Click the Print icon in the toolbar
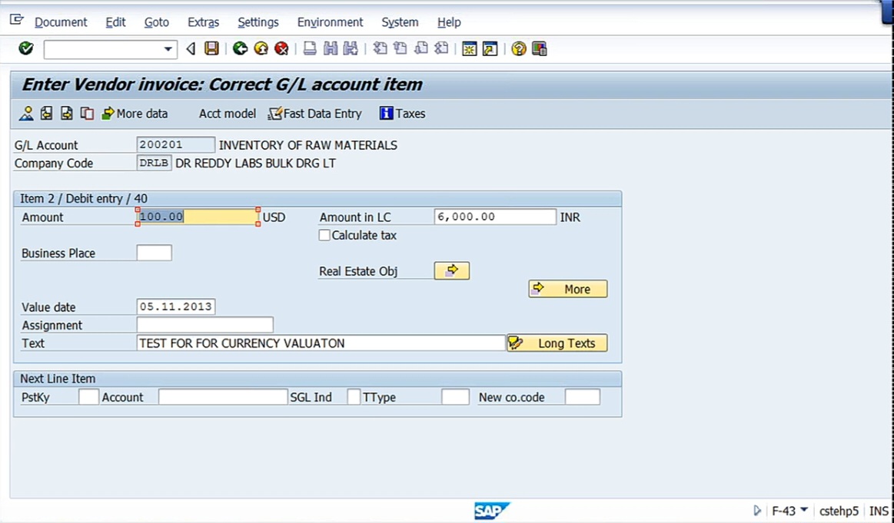Image resolution: width=894 pixels, height=523 pixels. point(310,48)
